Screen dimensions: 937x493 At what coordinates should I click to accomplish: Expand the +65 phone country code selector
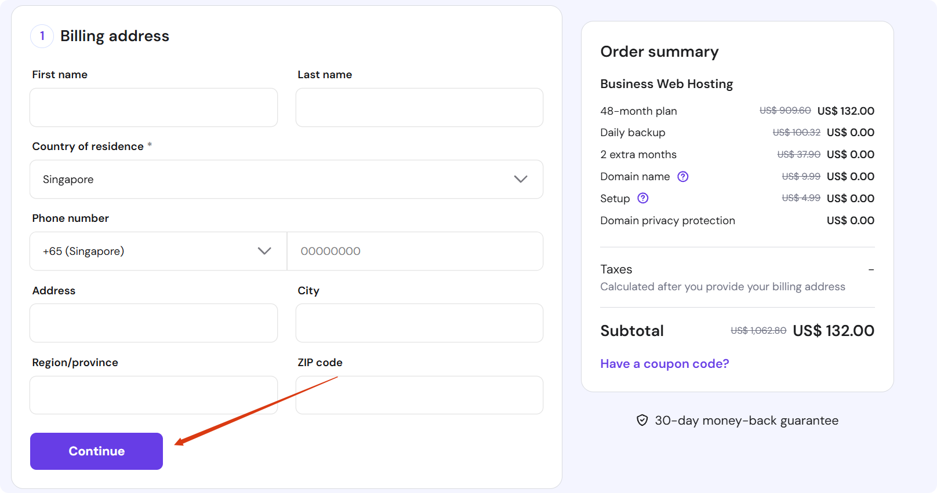click(x=158, y=251)
